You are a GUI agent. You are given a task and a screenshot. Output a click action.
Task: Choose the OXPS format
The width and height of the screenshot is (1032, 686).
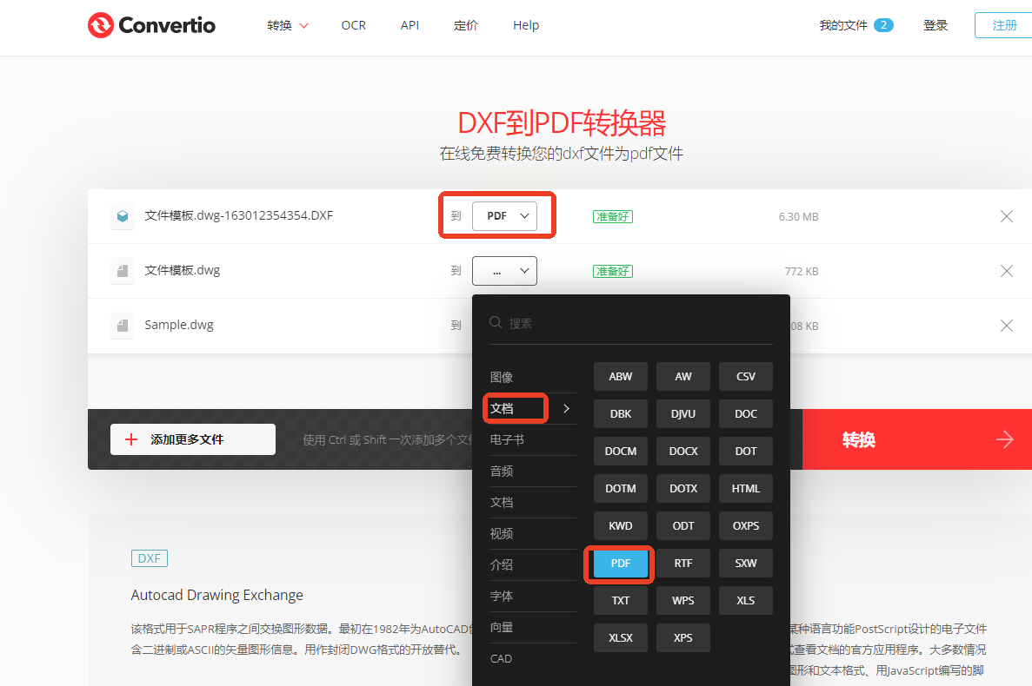coord(746,525)
